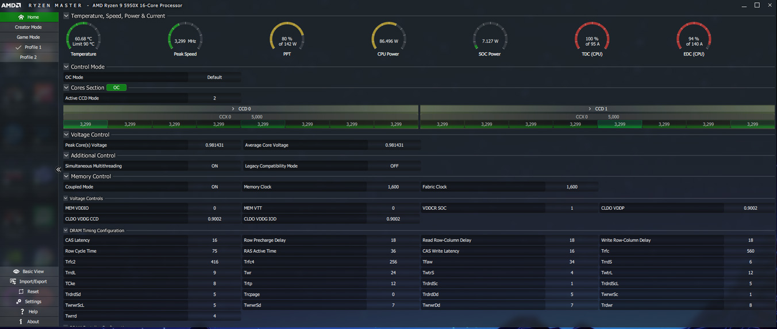
Task: Collapse the Control Mode section
Action: pos(66,66)
